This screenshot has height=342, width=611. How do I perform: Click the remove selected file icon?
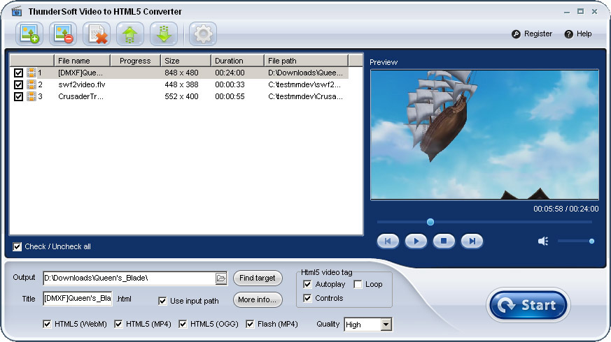(x=63, y=33)
